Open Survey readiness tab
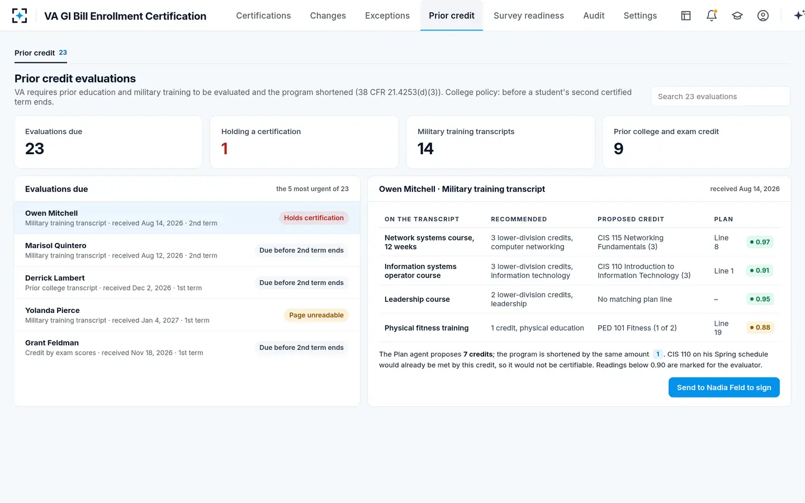Image resolution: width=805 pixels, height=503 pixels. point(529,16)
